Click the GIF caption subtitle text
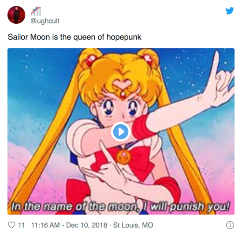 pyautogui.click(x=120, y=206)
